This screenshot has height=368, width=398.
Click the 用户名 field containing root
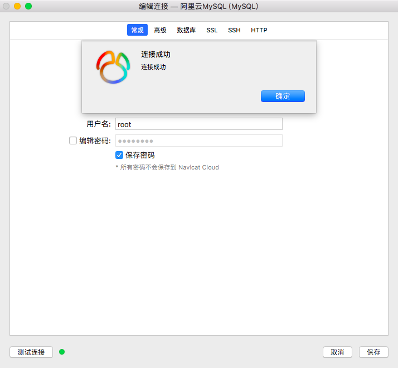(199, 124)
